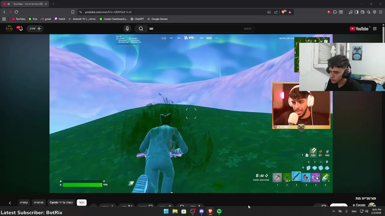Open the YouTube bookmark
The height and width of the screenshot is (216, 385).
click(18, 19)
